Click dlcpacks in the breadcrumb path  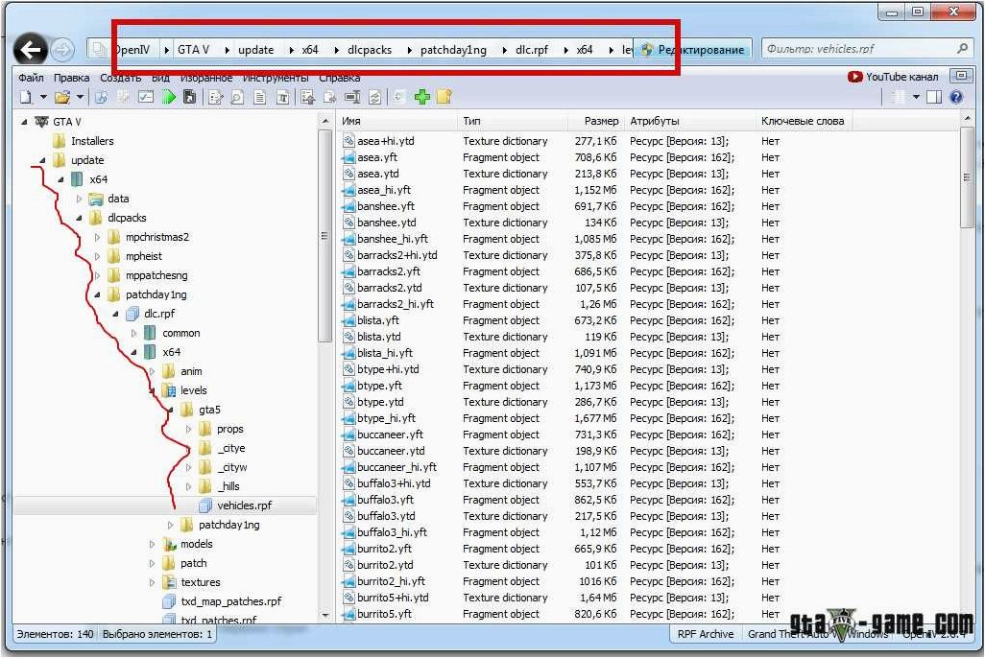tap(370, 50)
